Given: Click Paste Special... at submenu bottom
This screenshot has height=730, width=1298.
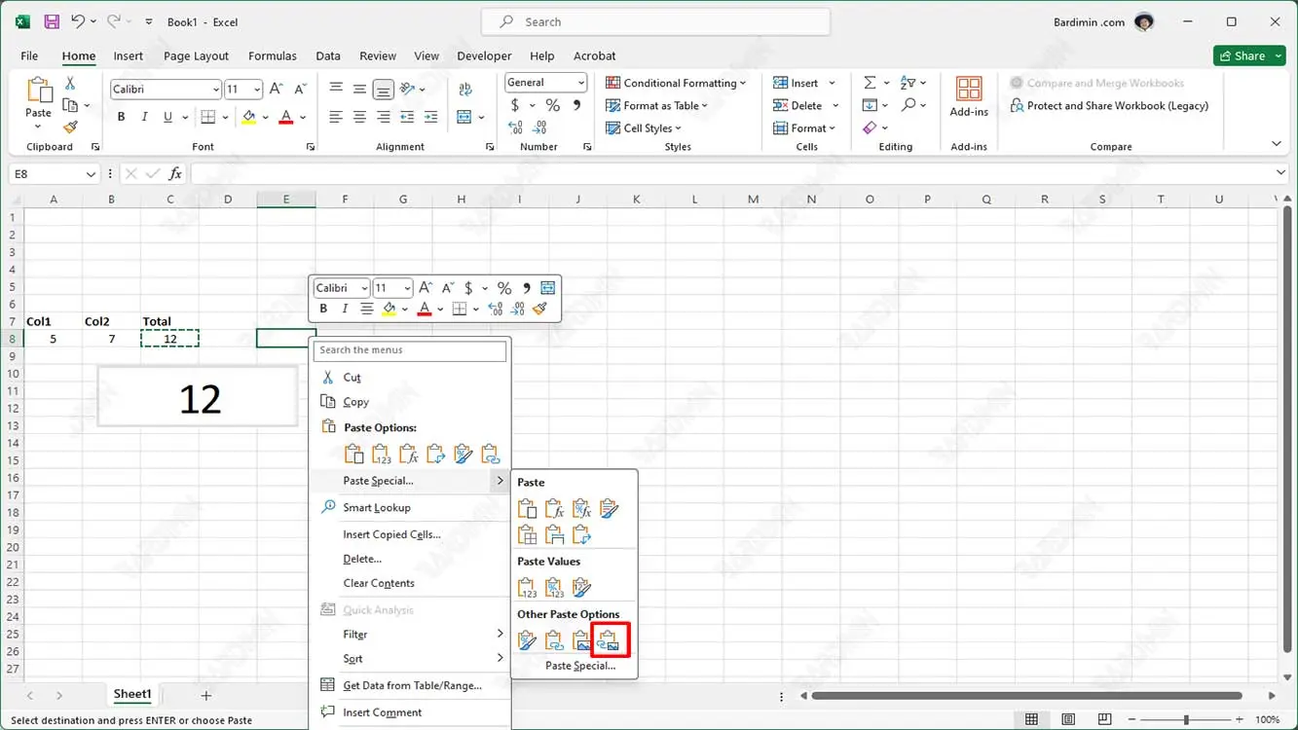Looking at the screenshot, I should point(580,666).
